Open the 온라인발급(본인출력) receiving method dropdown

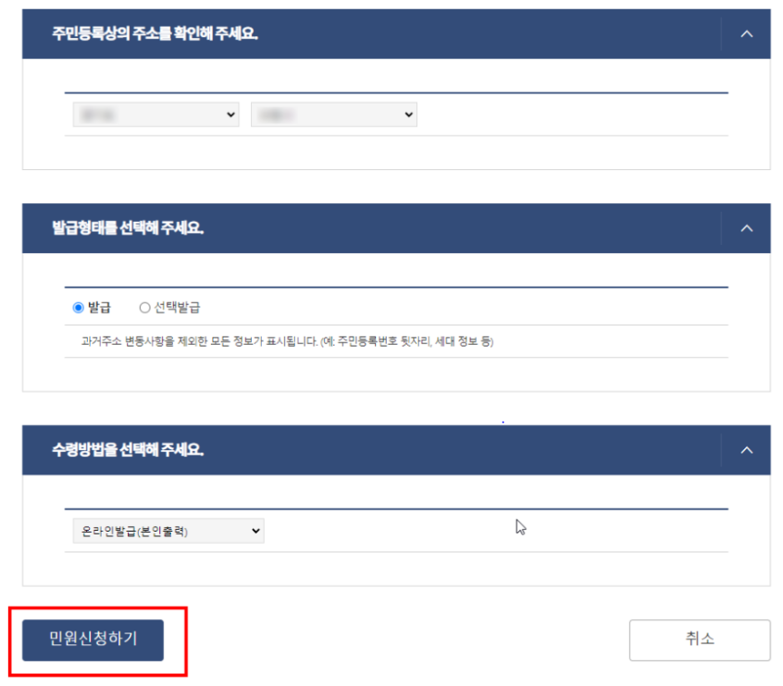click(168, 531)
